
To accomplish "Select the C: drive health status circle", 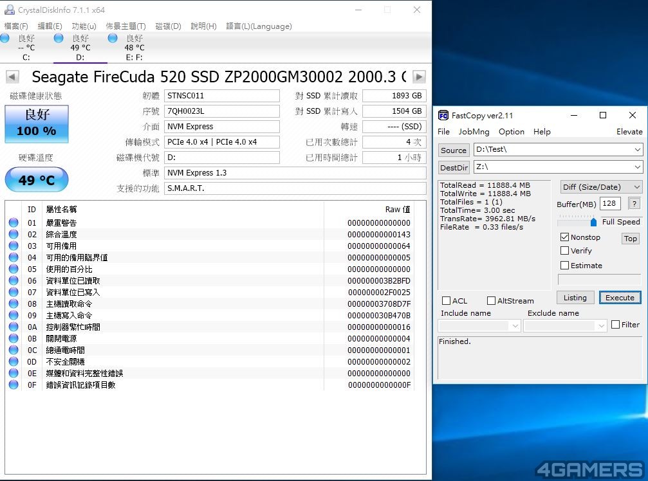I will click(5, 38).
